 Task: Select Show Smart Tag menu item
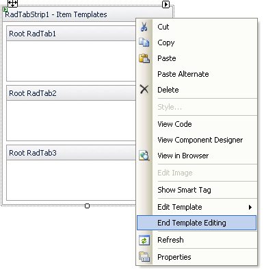[196, 190]
